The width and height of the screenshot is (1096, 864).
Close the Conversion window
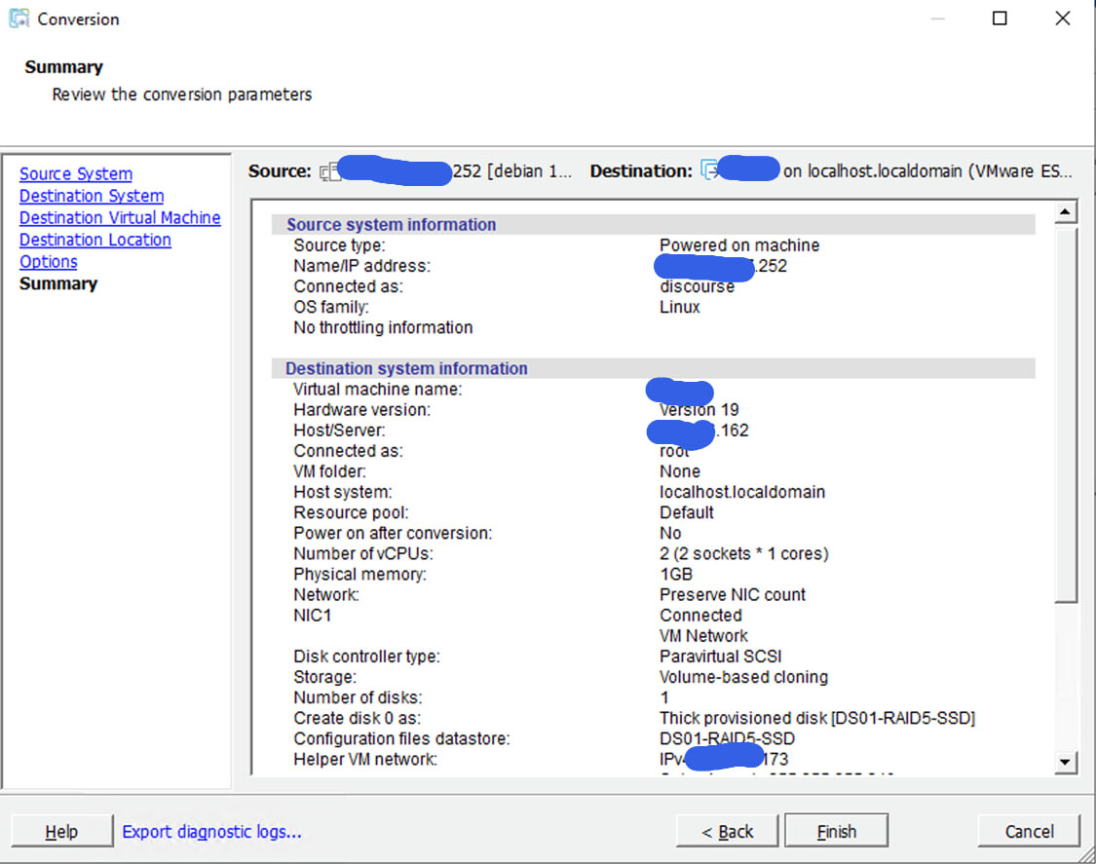coord(1063,19)
